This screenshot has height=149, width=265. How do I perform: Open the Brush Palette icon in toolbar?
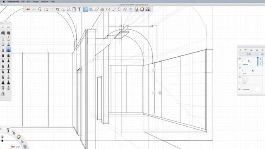click(136, 9)
